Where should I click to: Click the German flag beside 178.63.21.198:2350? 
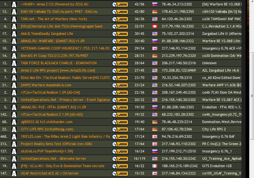click(x=155, y=12)
